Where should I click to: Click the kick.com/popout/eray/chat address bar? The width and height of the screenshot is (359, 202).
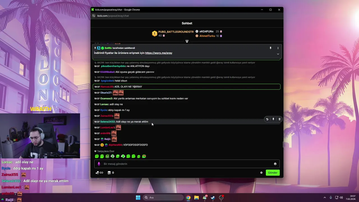click(113, 16)
